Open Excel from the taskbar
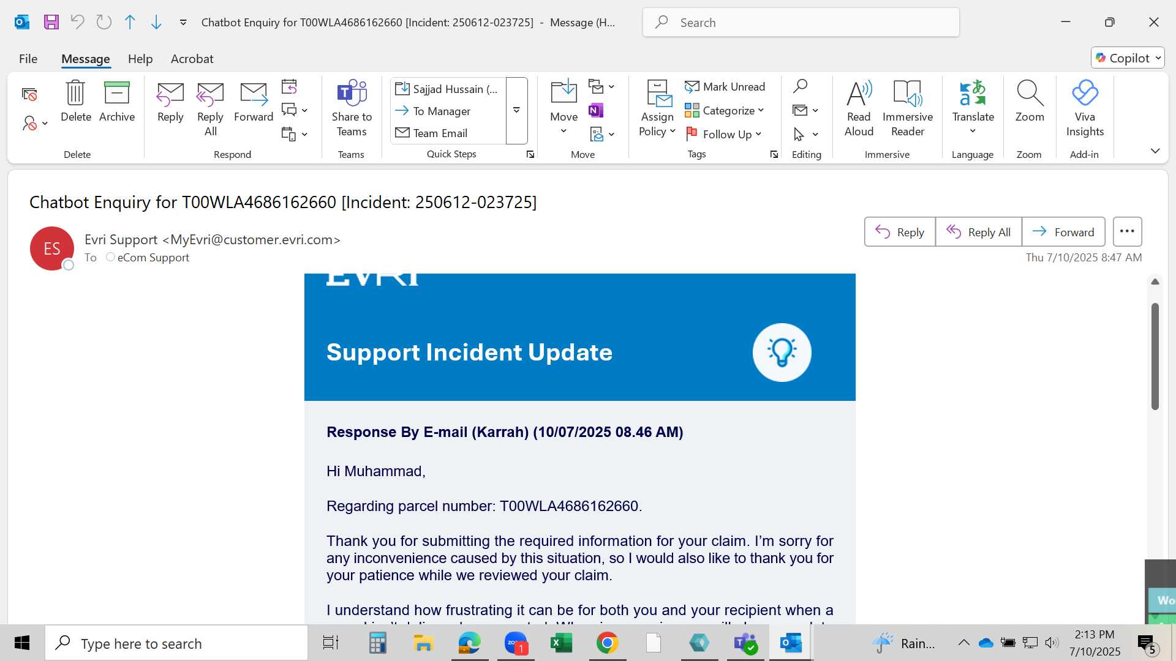This screenshot has height=661, width=1176. 561,643
